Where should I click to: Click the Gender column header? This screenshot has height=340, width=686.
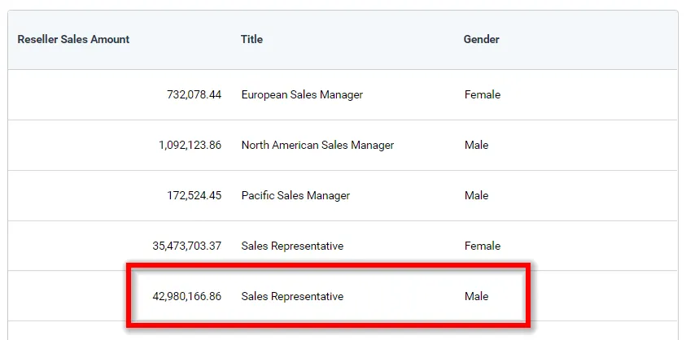pyautogui.click(x=481, y=39)
